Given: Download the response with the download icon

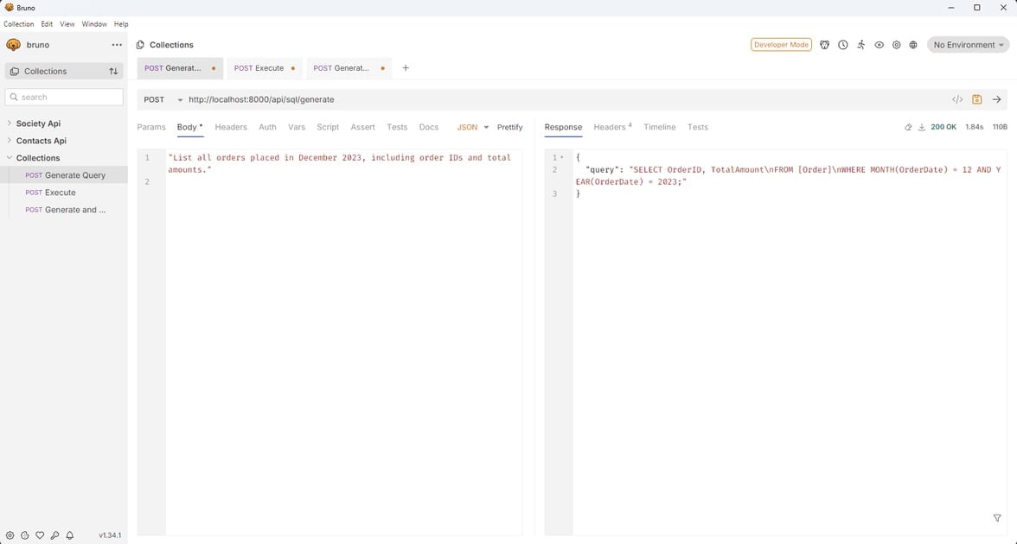Looking at the screenshot, I should 922,128.
